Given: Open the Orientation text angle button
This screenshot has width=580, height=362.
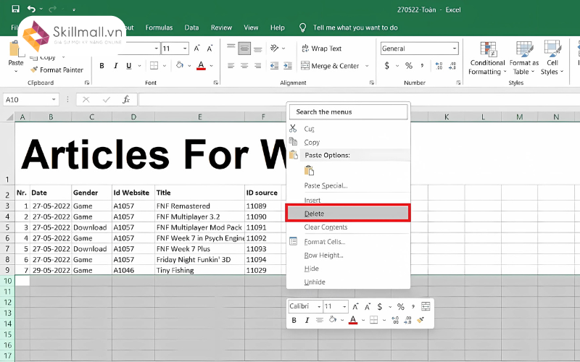Looking at the screenshot, I should [275, 49].
